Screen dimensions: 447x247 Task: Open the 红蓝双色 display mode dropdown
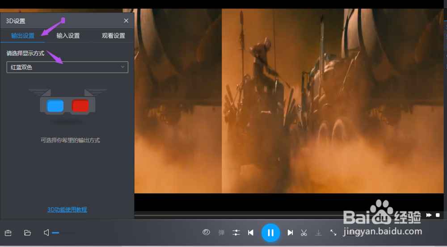pyautogui.click(x=67, y=67)
